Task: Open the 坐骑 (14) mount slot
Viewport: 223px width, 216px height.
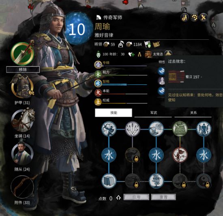Action: [23, 120]
